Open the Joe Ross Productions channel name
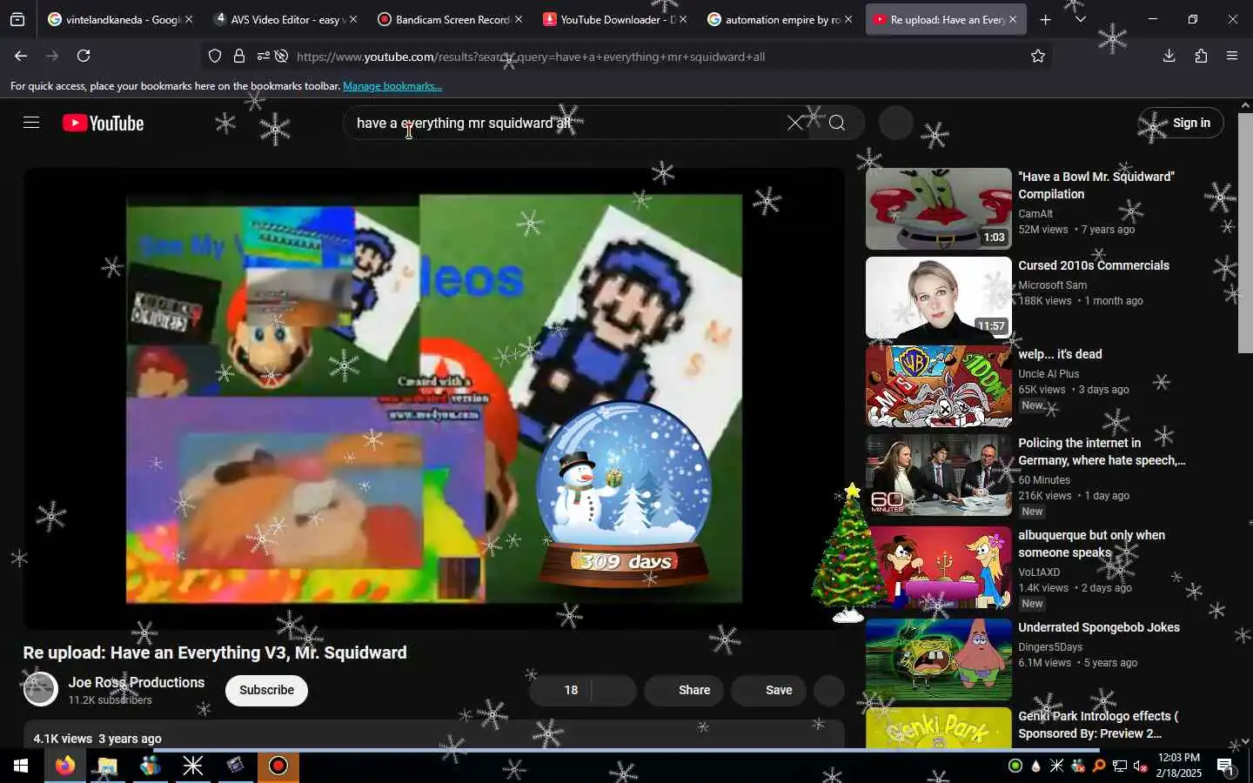The width and height of the screenshot is (1253, 783). click(137, 682)
